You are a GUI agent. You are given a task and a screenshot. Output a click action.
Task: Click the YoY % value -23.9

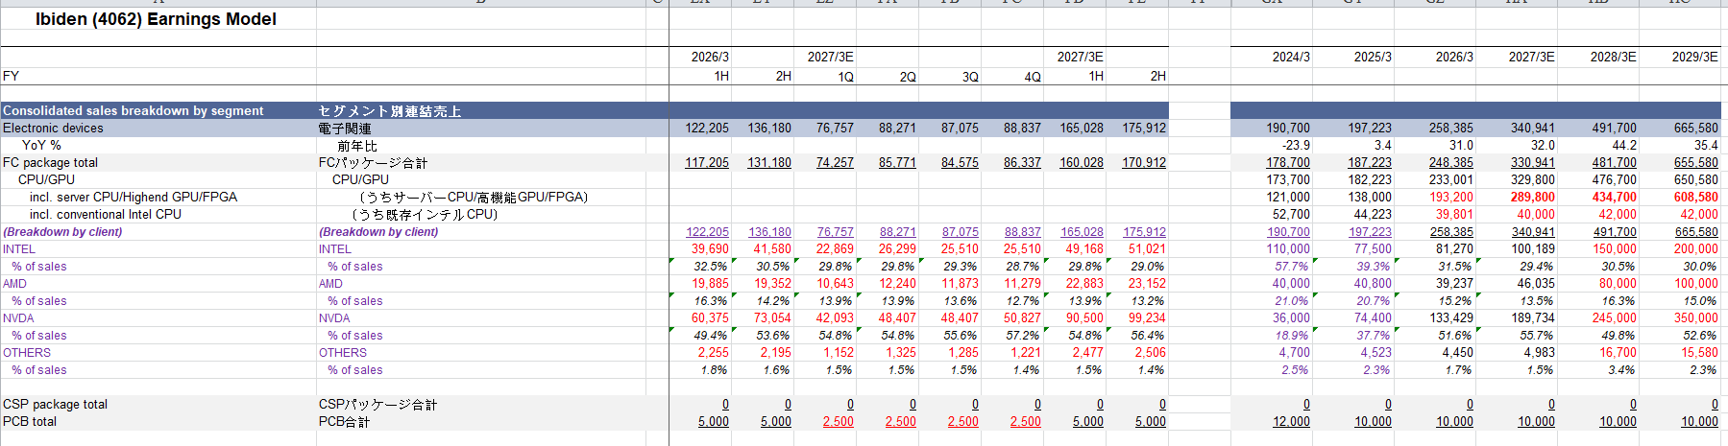click(x=1295, y=146)
